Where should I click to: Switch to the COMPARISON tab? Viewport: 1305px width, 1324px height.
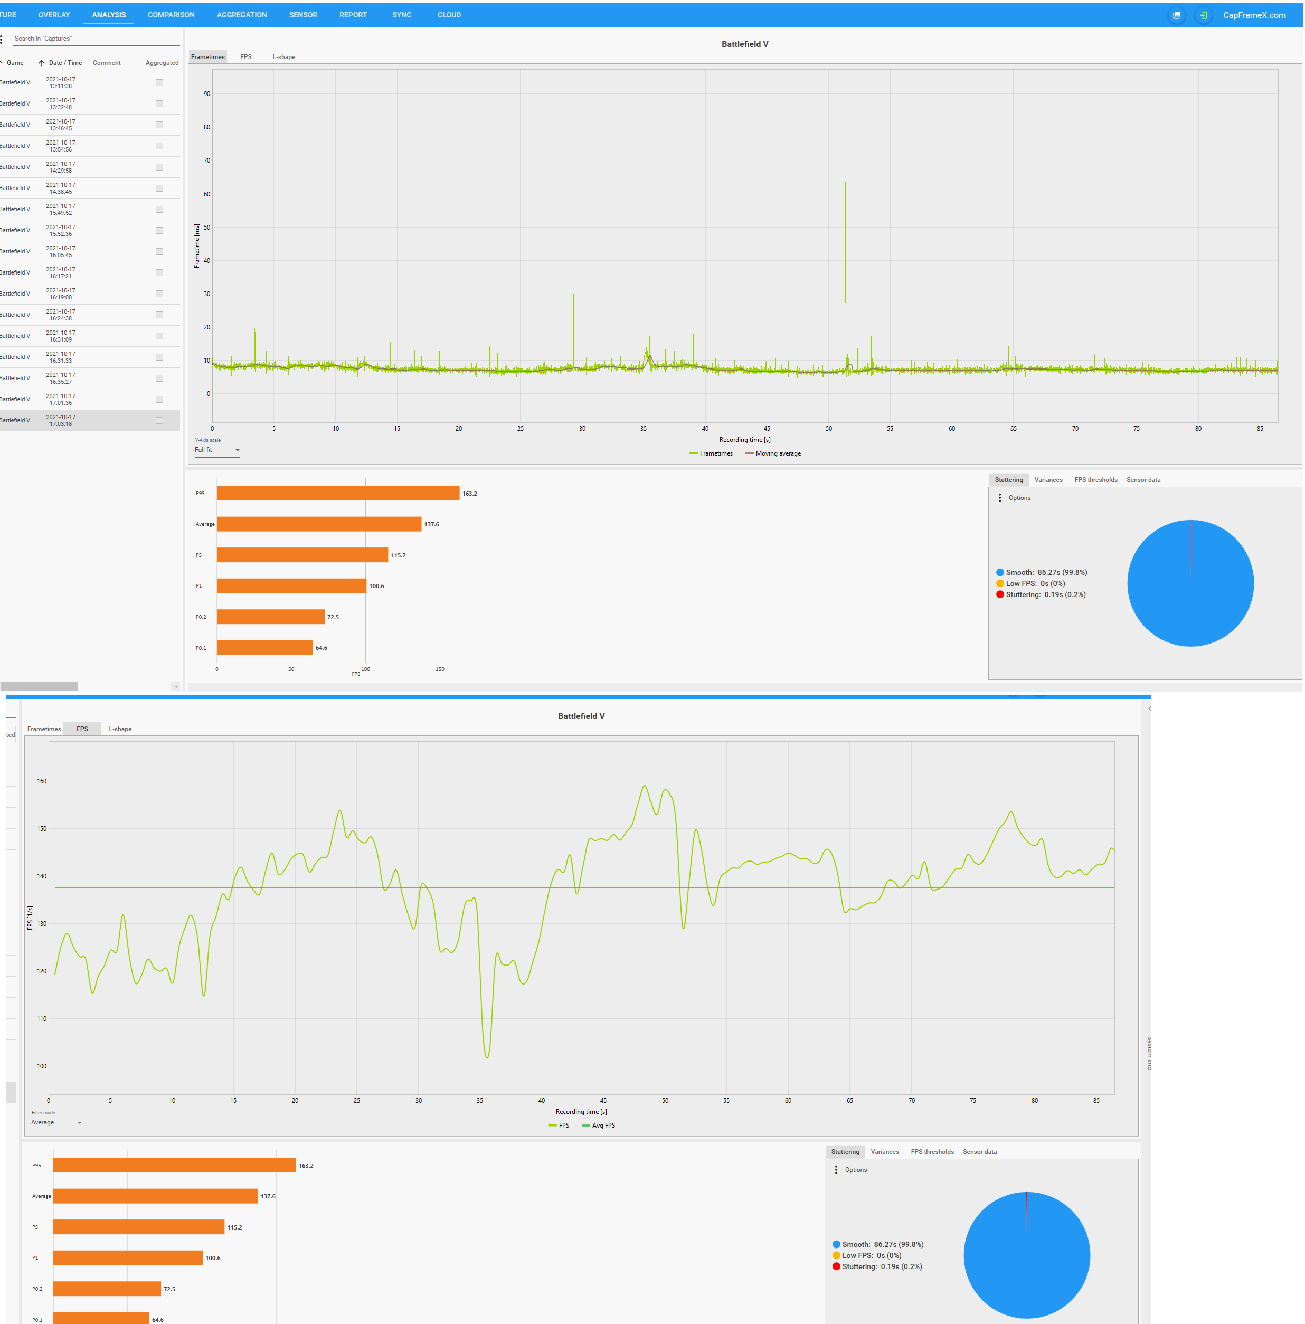171,15
